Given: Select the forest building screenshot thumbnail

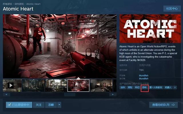Looking at the screenshot, I should point(56,85).
